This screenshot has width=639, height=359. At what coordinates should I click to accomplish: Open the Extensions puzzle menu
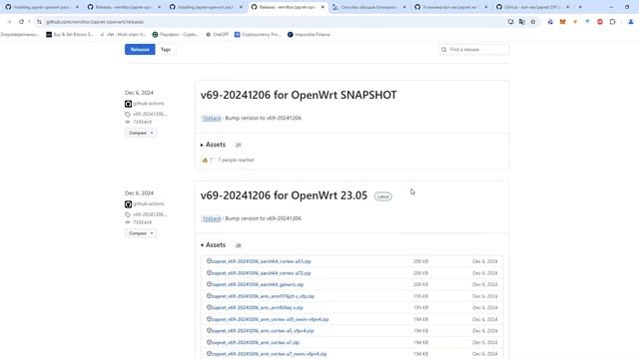pyautogui.click(x=612, y=22)
